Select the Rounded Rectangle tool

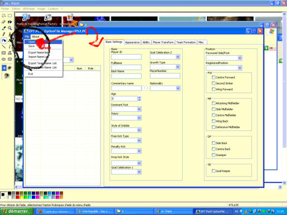[9, 59]
